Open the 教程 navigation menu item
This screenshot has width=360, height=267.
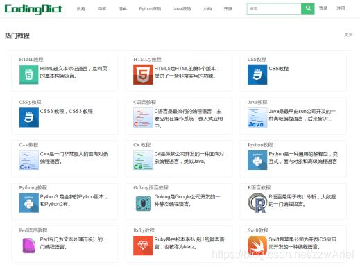coord(81,9)
